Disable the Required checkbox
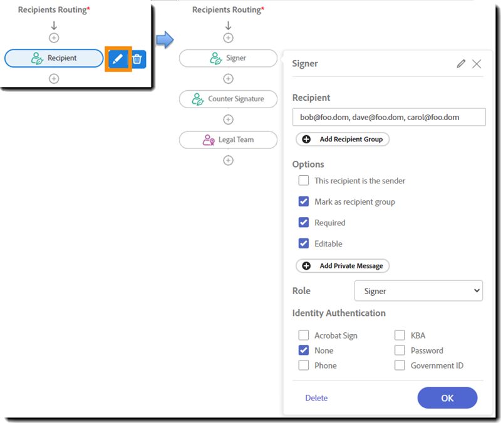Image resolution: width=501 pixels, height=423 pixels. tap(304, 222)
